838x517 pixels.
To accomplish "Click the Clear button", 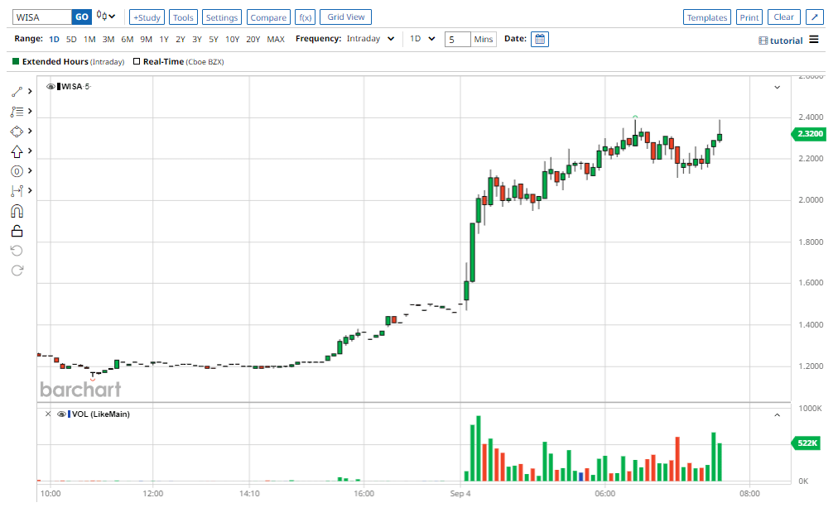I will [784, 17].
